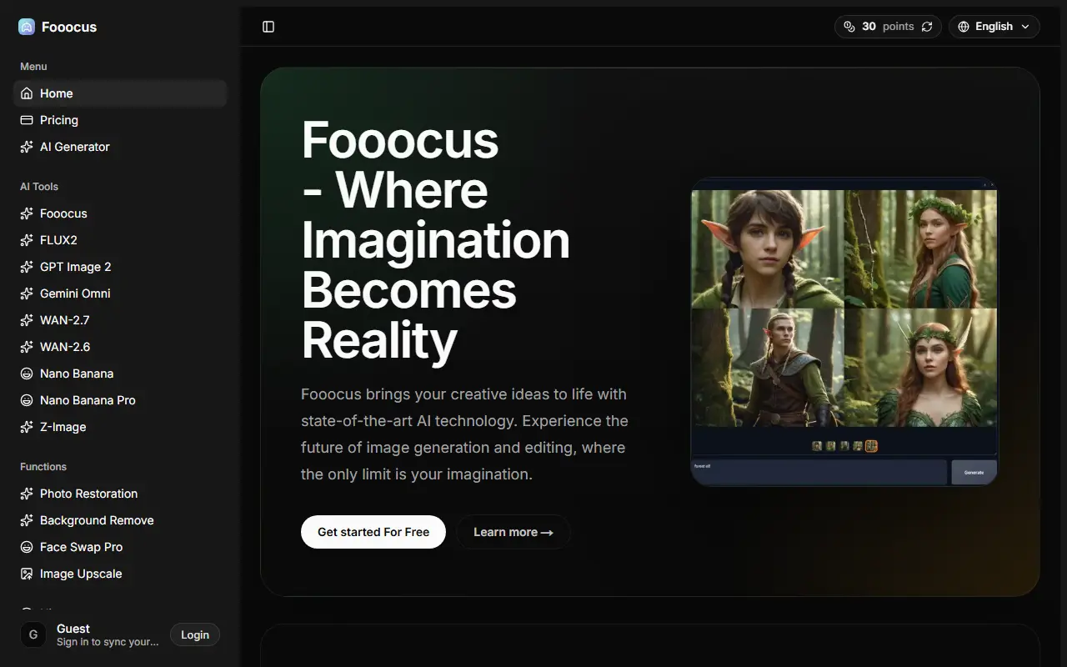1067x667 pixels.
Task: Open the Home menu item
Action: [x=120, y=93]
